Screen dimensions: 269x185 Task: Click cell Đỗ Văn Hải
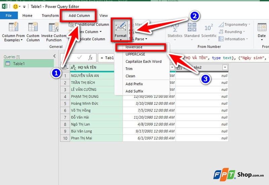point(96,117)
